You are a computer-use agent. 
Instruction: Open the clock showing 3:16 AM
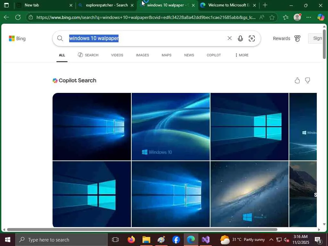pos(300,240)
